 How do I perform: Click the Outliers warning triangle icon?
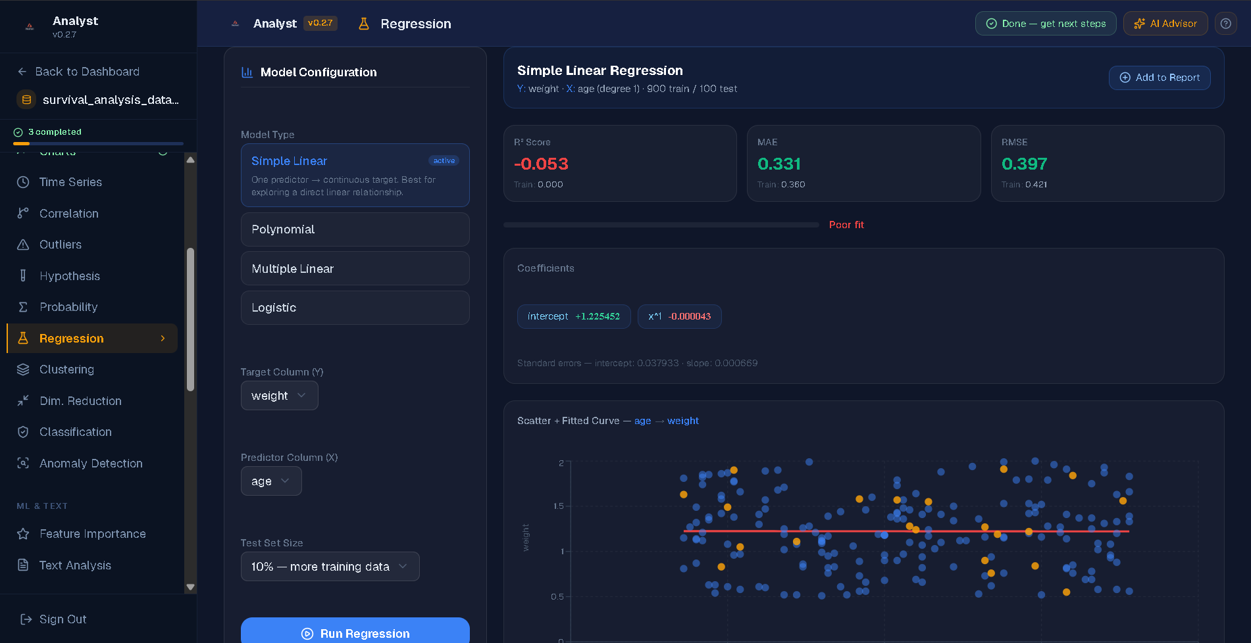pyautogui.click(x=23, y=245)
